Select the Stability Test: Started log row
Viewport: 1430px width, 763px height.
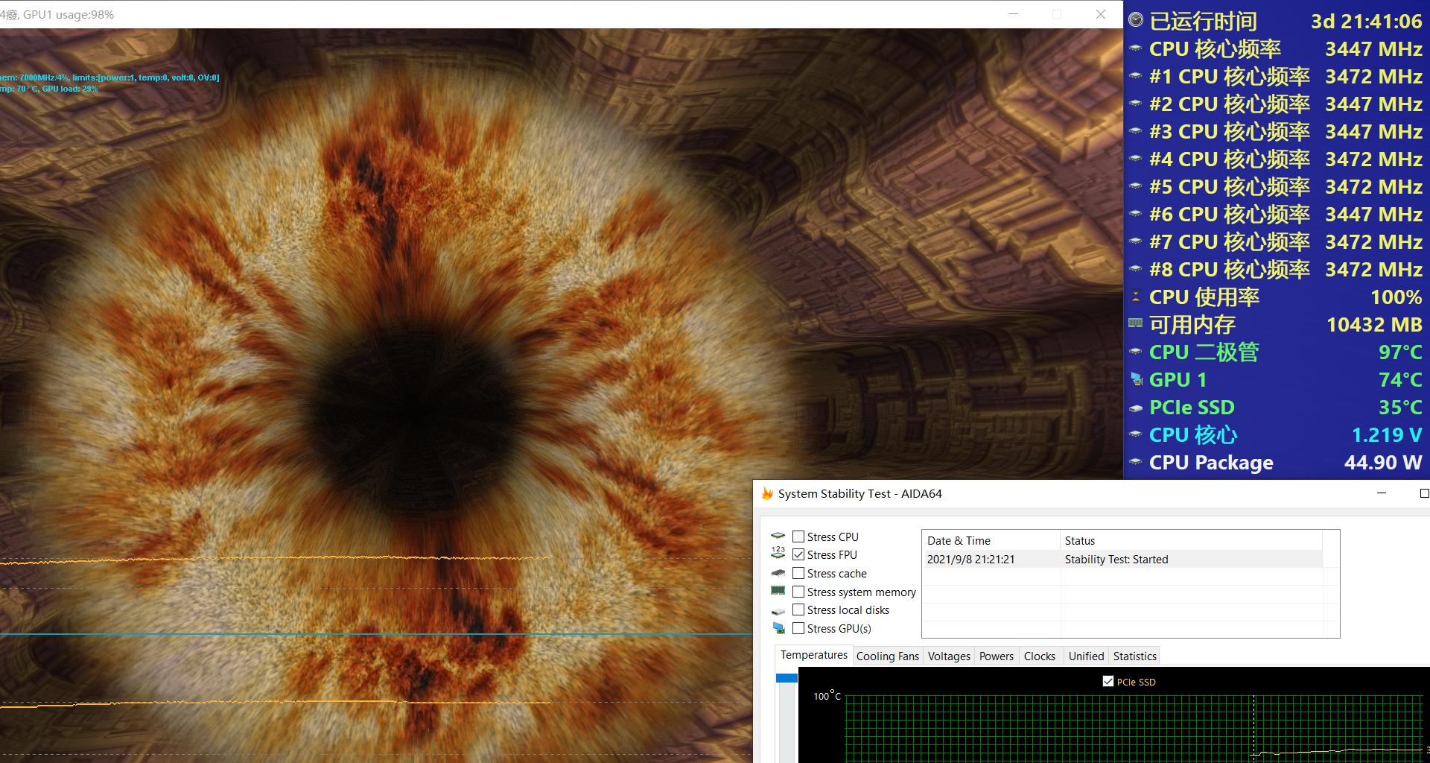pyautogui.click(x=1116, y=559)
